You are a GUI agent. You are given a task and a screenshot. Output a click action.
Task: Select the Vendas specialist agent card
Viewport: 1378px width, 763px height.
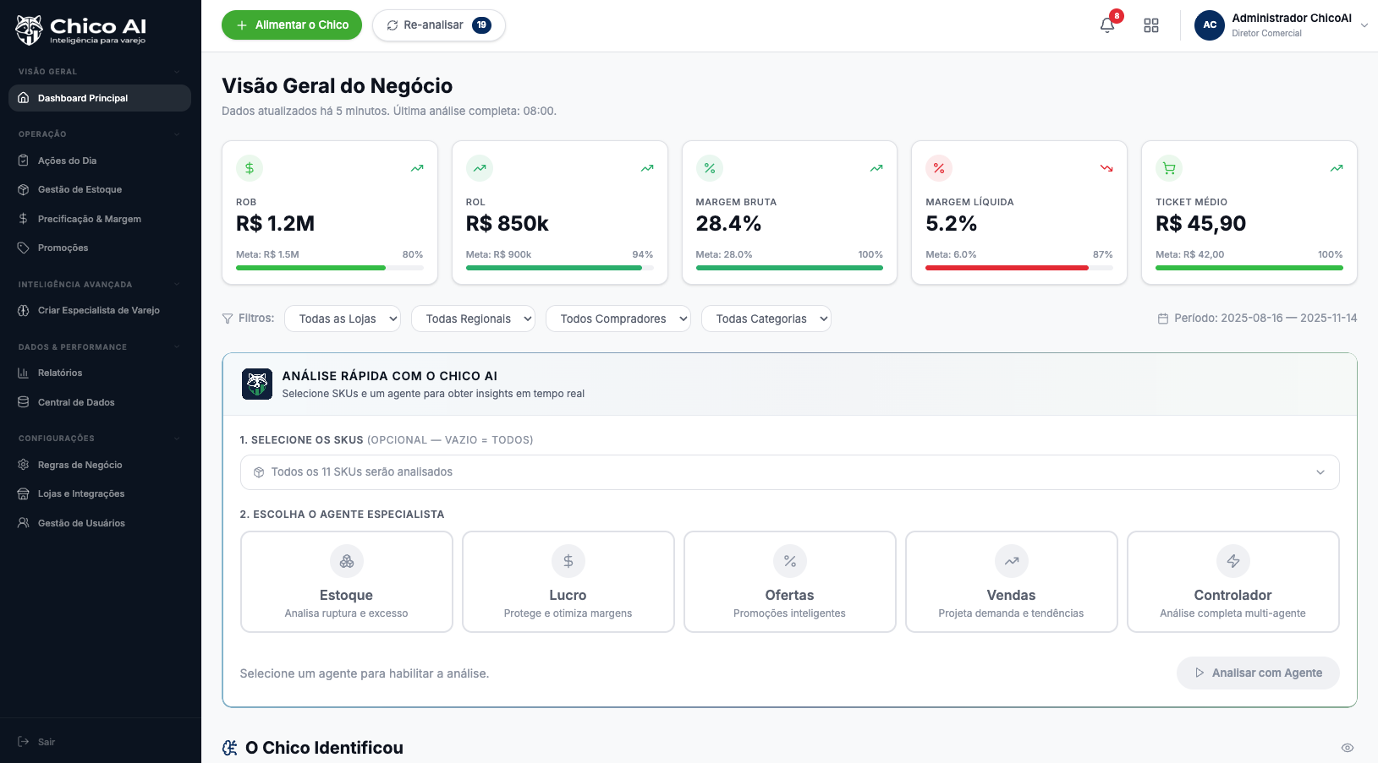1012,581
